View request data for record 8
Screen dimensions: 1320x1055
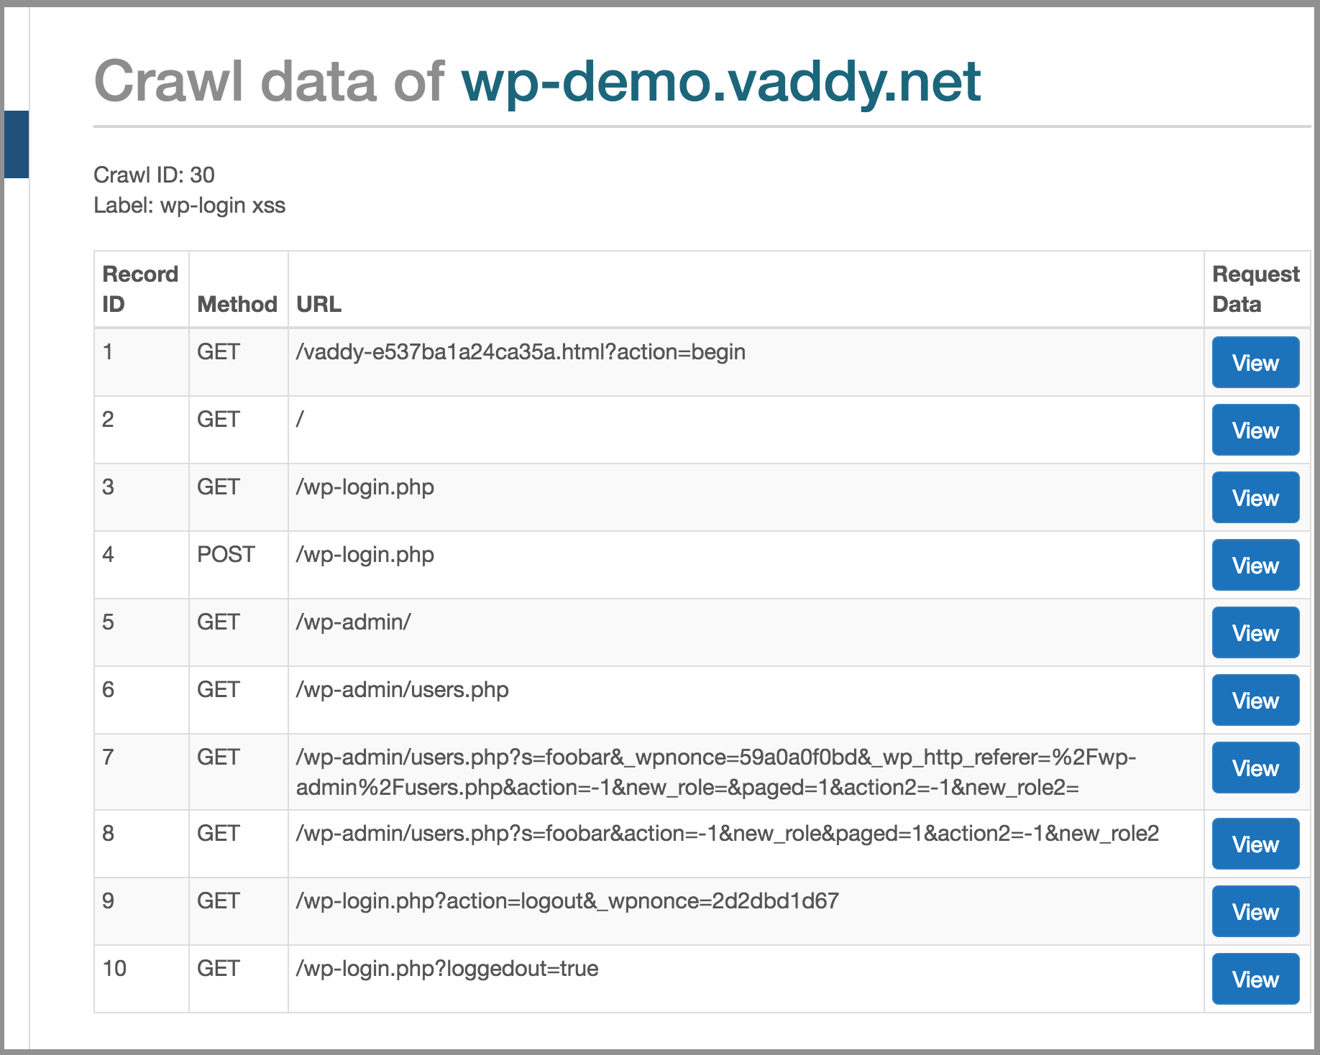click(x=1255, y=844)
